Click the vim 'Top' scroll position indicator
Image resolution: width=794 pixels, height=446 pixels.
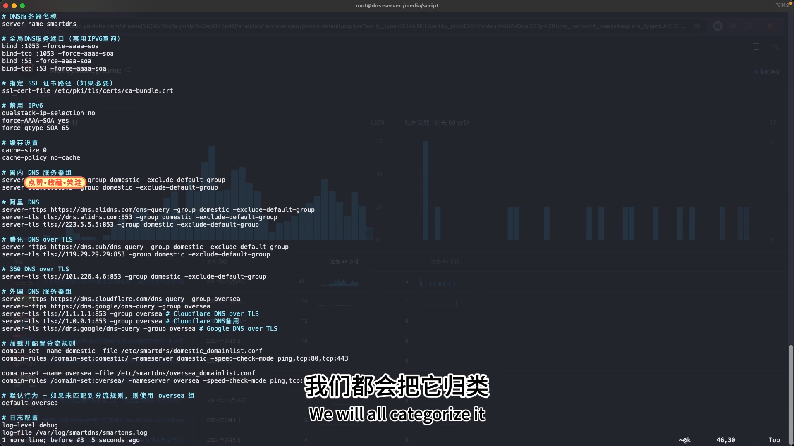pos(774,440)
